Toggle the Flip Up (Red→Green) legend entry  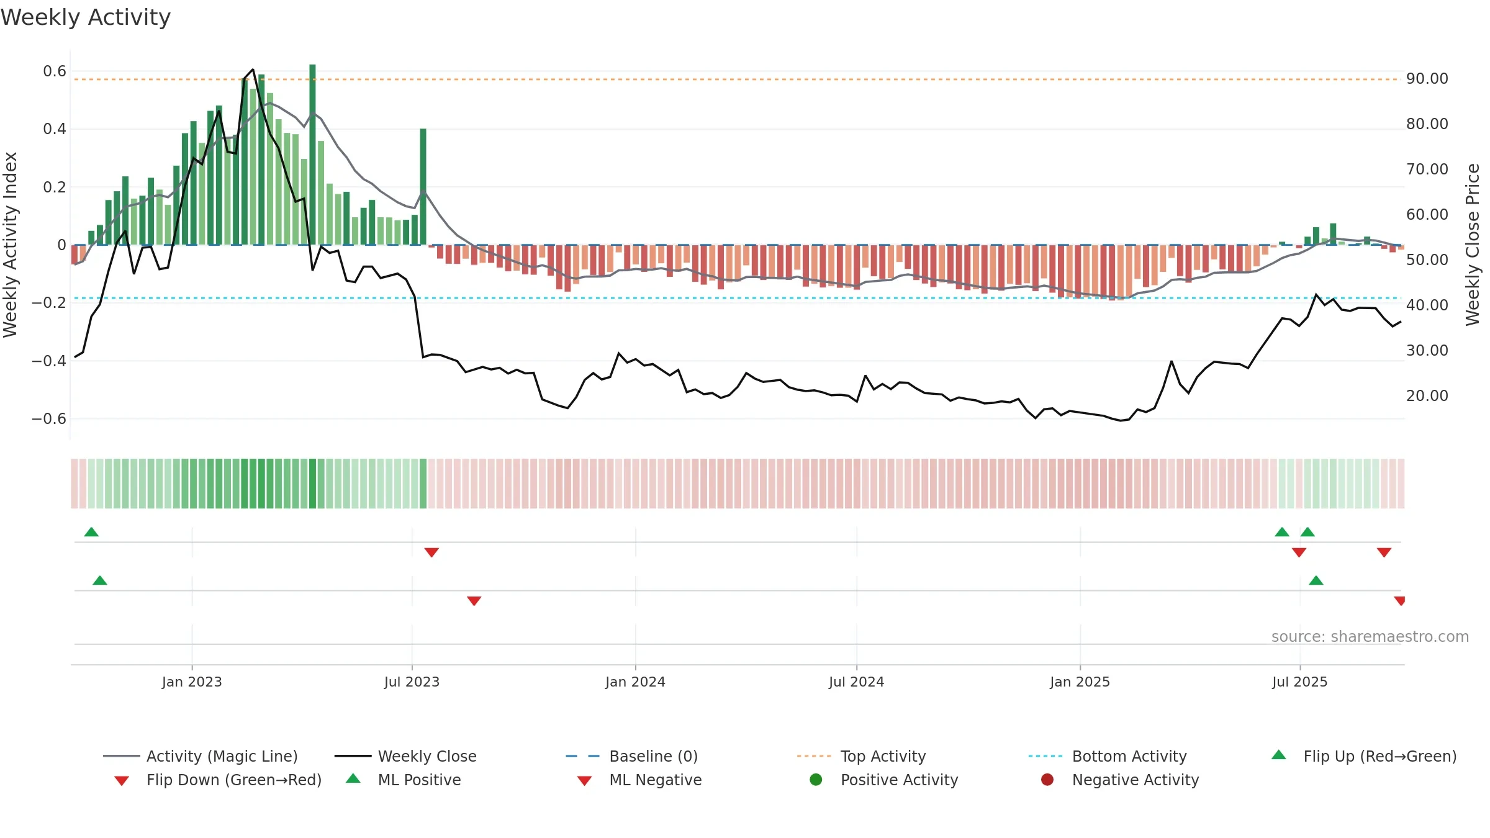pos(1364,756)
